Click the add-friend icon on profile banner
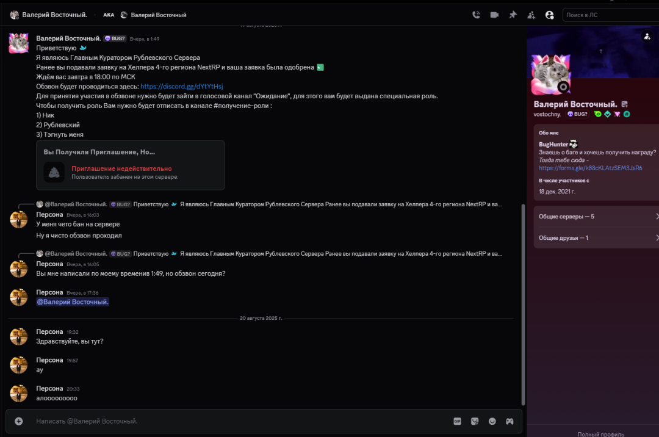The width and height of the screenshot is (659, 437). pyautogui.click(x=647, y=37)
